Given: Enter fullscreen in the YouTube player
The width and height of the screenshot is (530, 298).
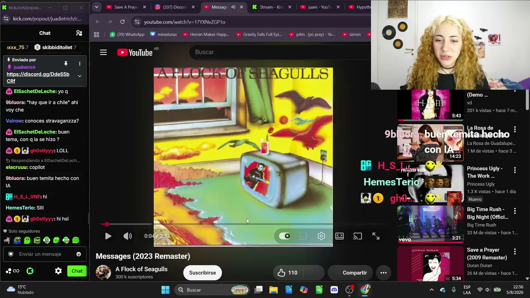Looking at the screenshot, I should (x=376, y=236).
